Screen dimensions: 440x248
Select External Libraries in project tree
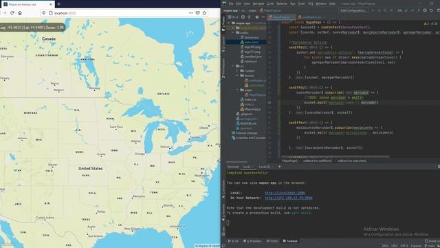point(245,133)
